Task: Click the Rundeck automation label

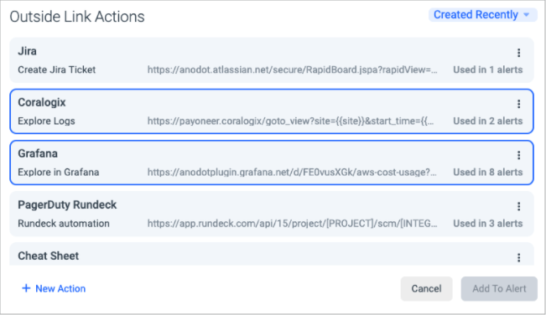Action: pyautogui.click(x=64, y=223)
